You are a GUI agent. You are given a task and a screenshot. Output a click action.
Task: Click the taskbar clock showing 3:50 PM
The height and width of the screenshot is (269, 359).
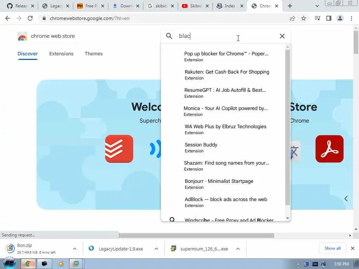click(341, 264)
